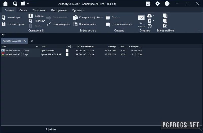Collapse the ribbon with the chevron
The width and height of the screenshot is (203, 133).
[x=199, y=31]
